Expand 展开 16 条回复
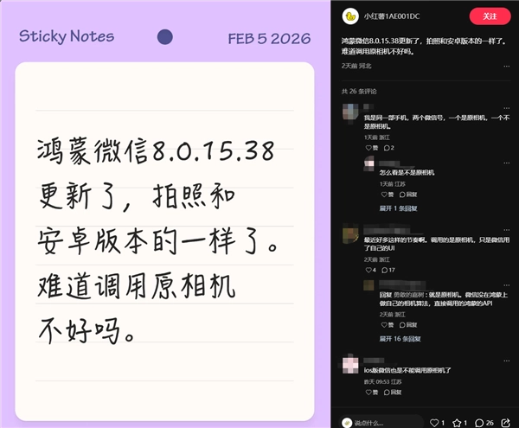 [x=400, y=339]
